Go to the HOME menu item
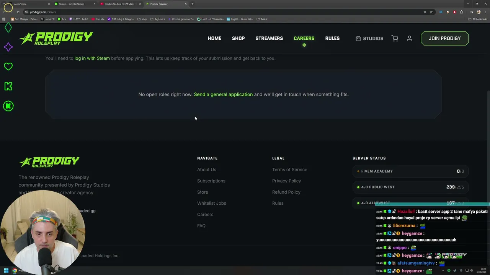 tap(214, 39)
